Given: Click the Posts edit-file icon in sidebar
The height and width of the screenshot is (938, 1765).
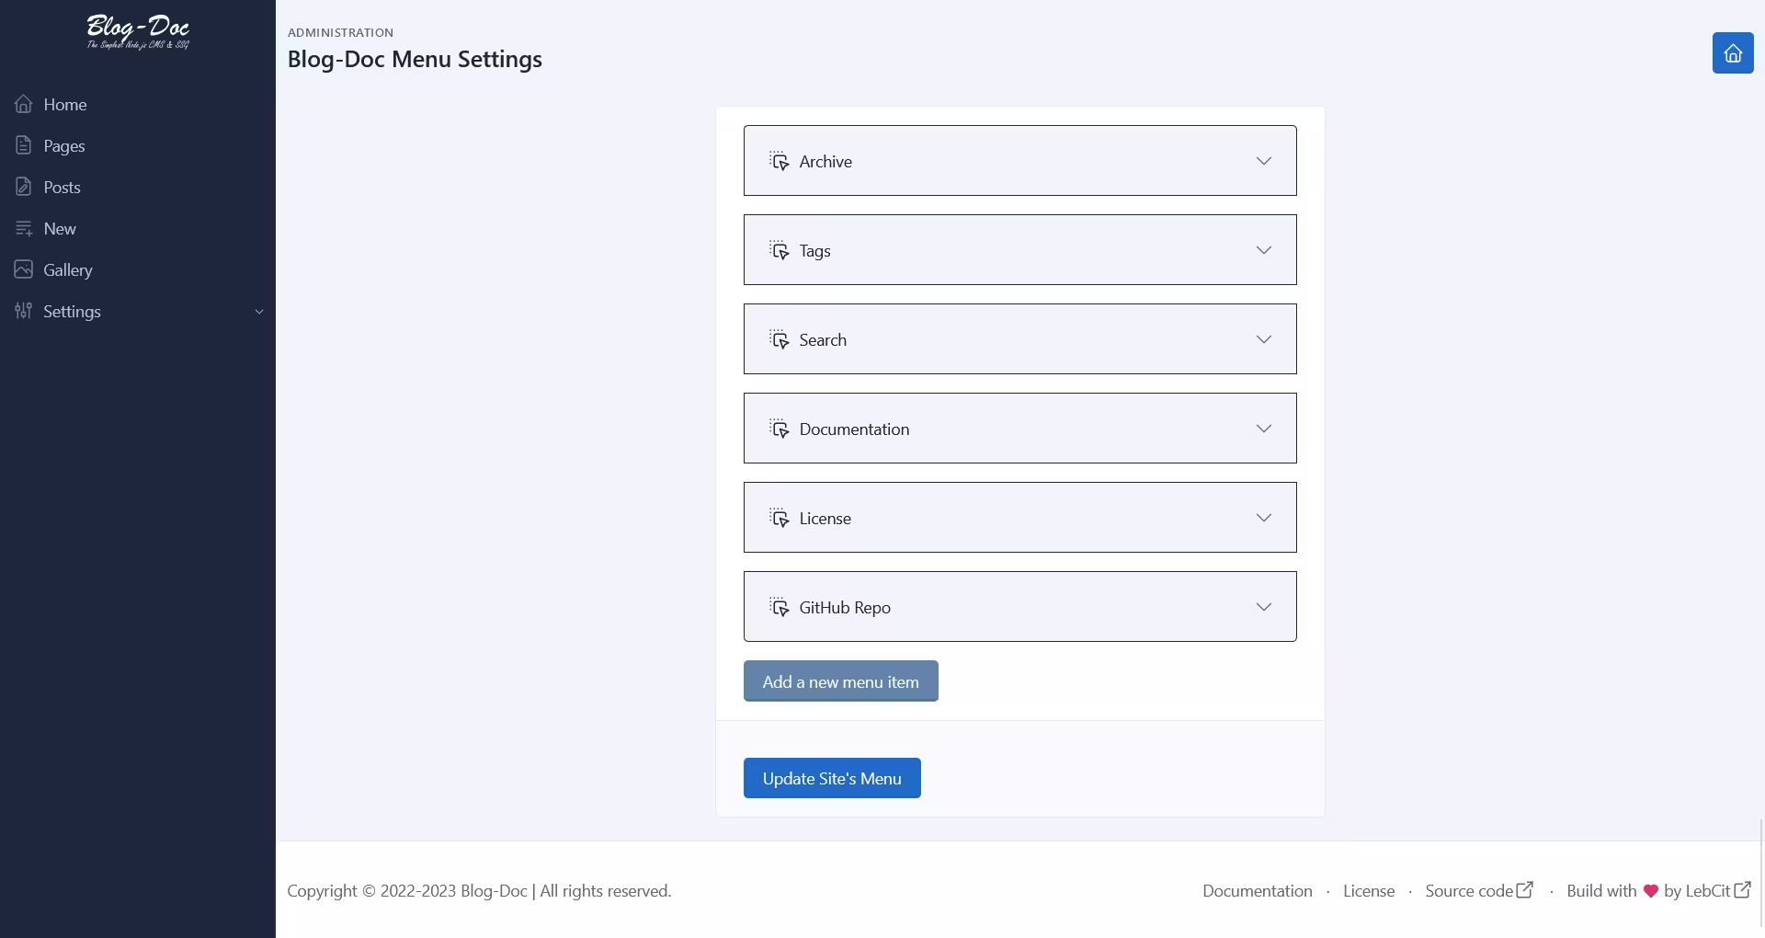Looking at the screenshot, I should click(24, 187).
